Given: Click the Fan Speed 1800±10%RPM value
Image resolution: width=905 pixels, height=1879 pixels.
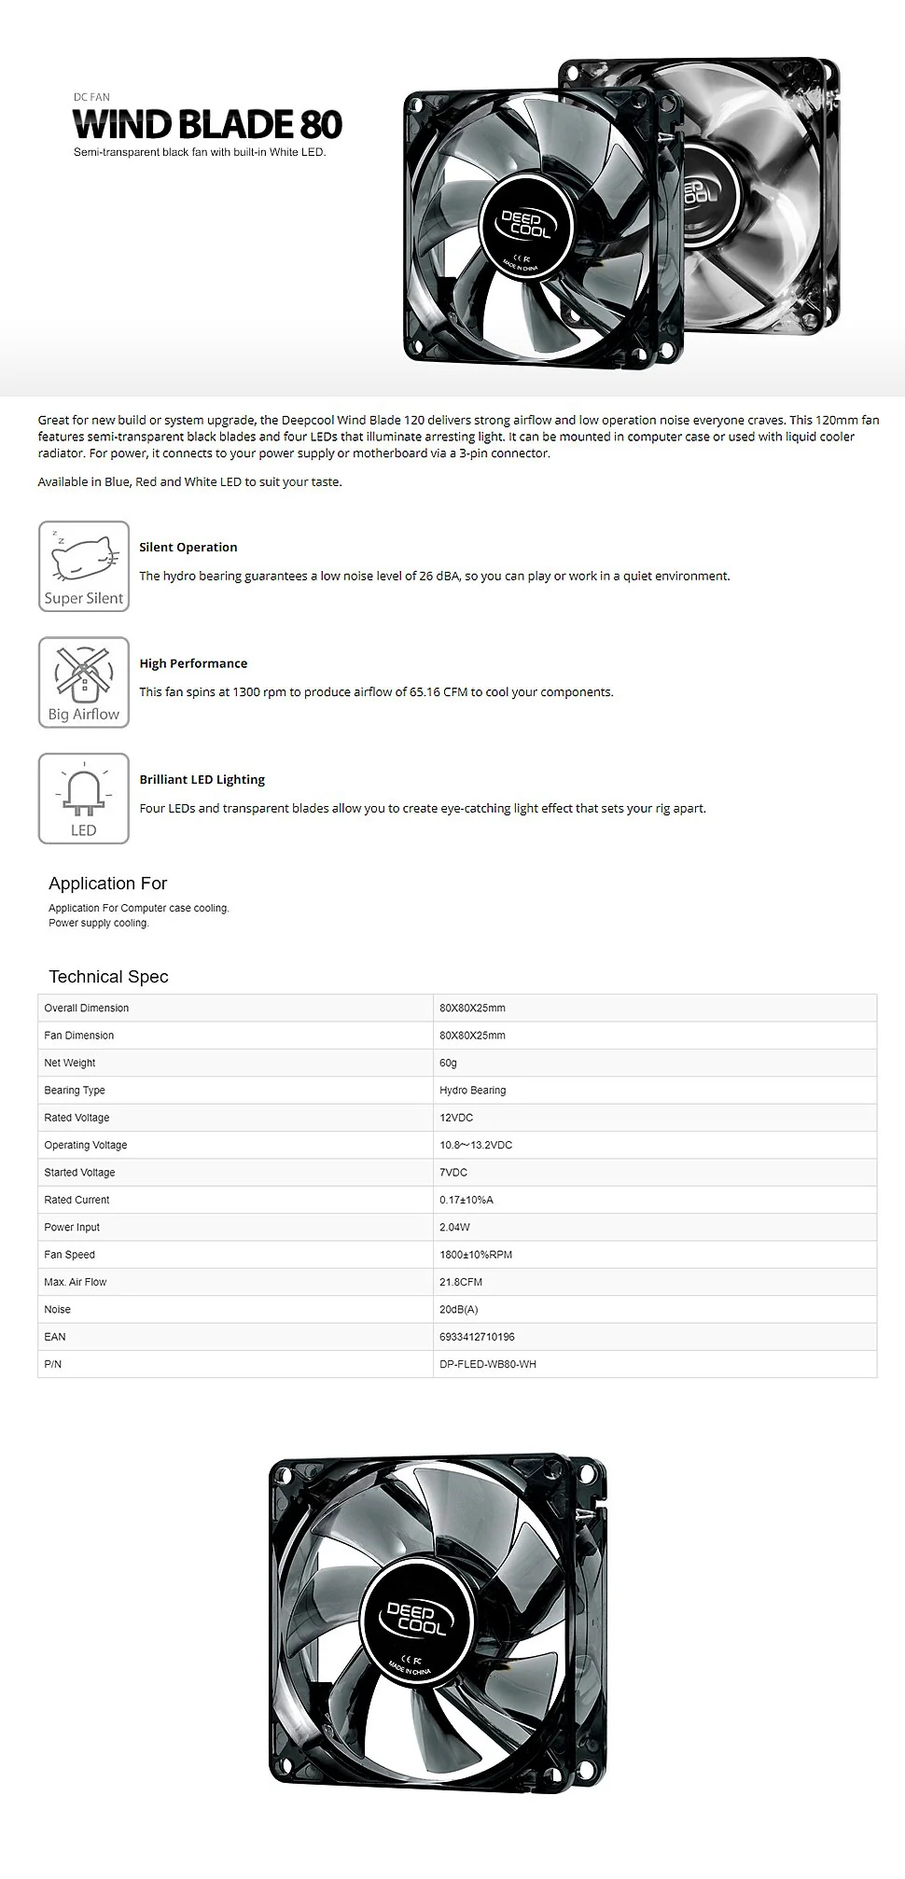Looking at the screenshot, I should (x=476, y=1255).
